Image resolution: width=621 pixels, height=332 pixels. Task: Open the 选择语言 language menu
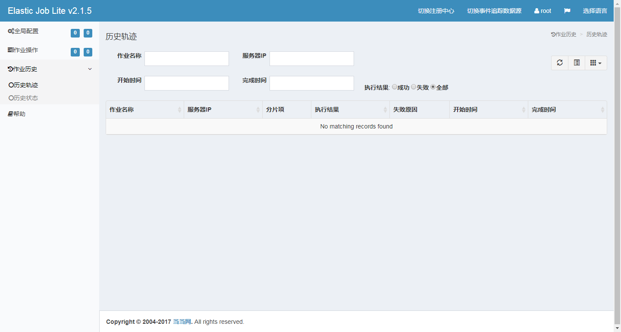click(x=595, y=11)
